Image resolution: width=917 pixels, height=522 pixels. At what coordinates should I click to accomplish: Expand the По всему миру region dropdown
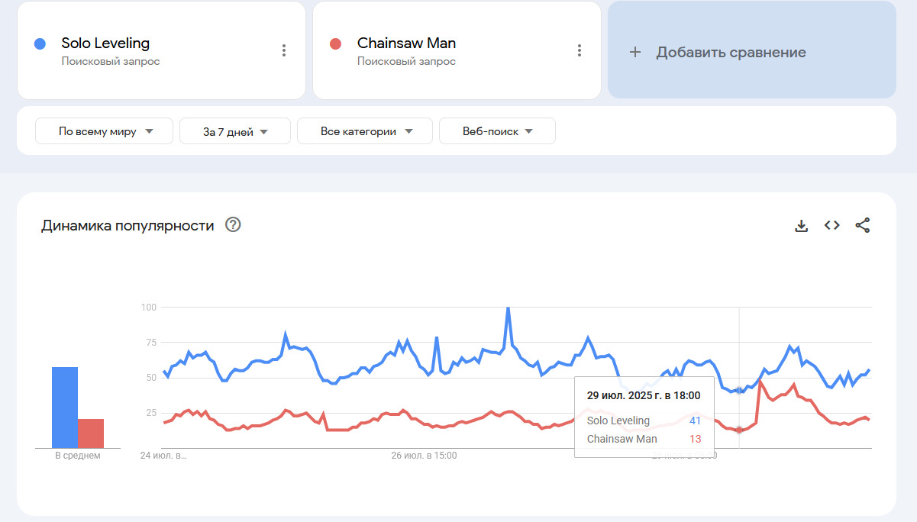pos(105,131)
